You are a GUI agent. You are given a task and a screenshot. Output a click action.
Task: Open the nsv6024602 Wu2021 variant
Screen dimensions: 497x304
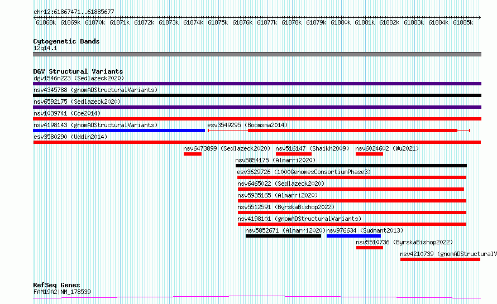369,154
